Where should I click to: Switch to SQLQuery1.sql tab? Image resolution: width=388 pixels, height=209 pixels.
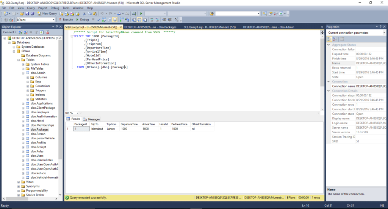tap(210, 27)
